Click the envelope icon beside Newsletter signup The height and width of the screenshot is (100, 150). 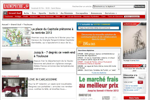pyautogui.click(x=142, y=76)
